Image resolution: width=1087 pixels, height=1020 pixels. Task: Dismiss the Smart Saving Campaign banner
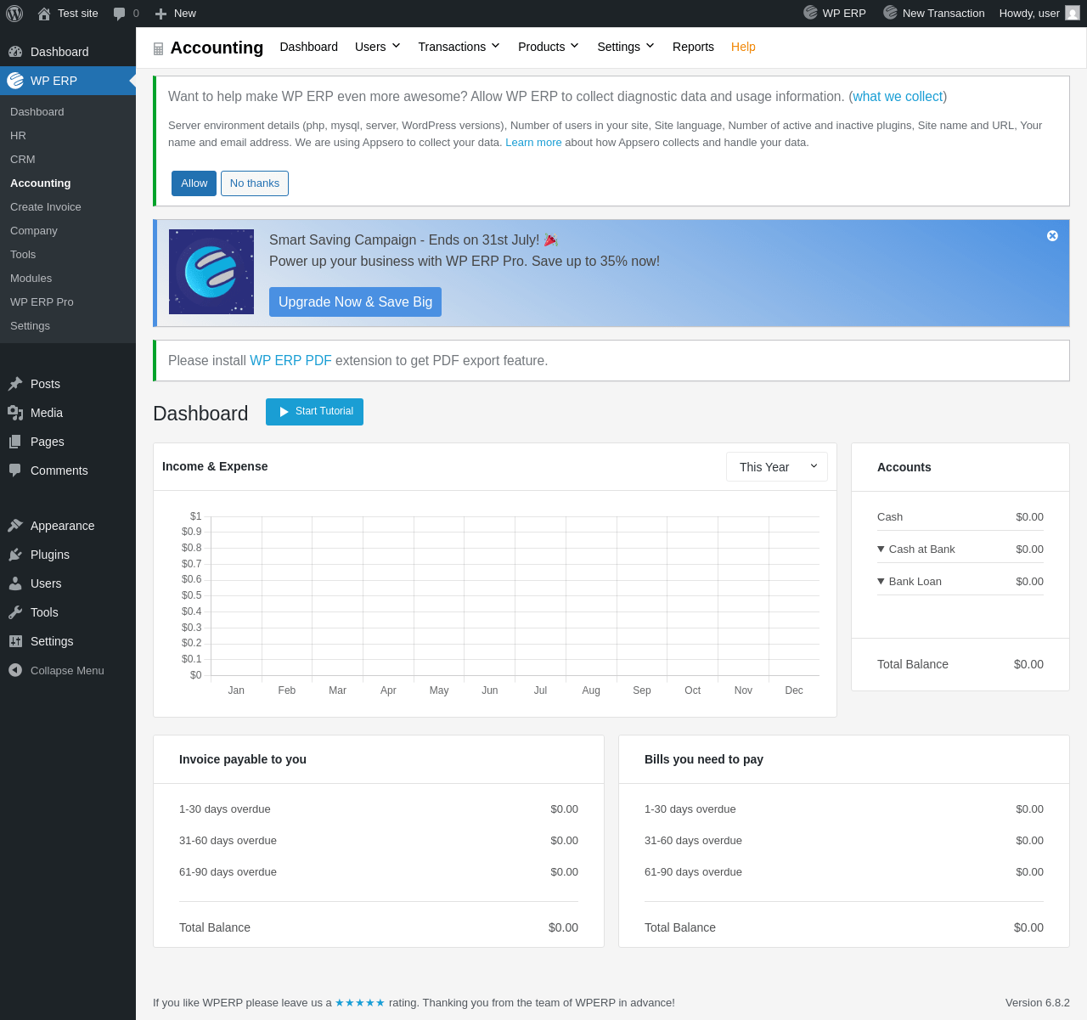point(1052,235)
